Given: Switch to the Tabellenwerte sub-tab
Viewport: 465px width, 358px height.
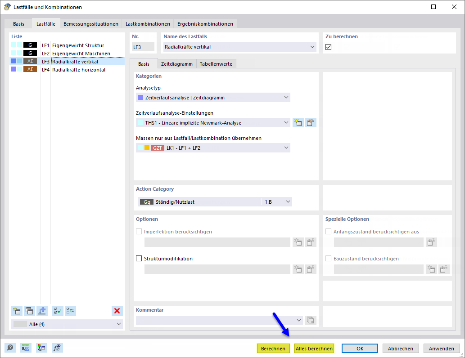Looking at the screenshot, I should [216, 64].
